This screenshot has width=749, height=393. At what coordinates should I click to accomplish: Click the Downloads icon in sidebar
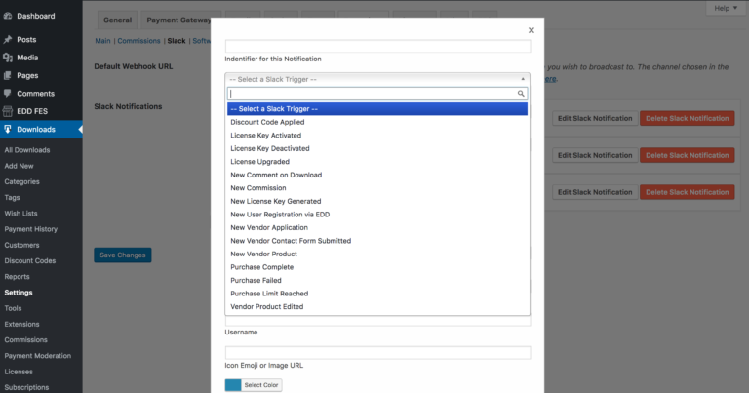coord(8,129)
